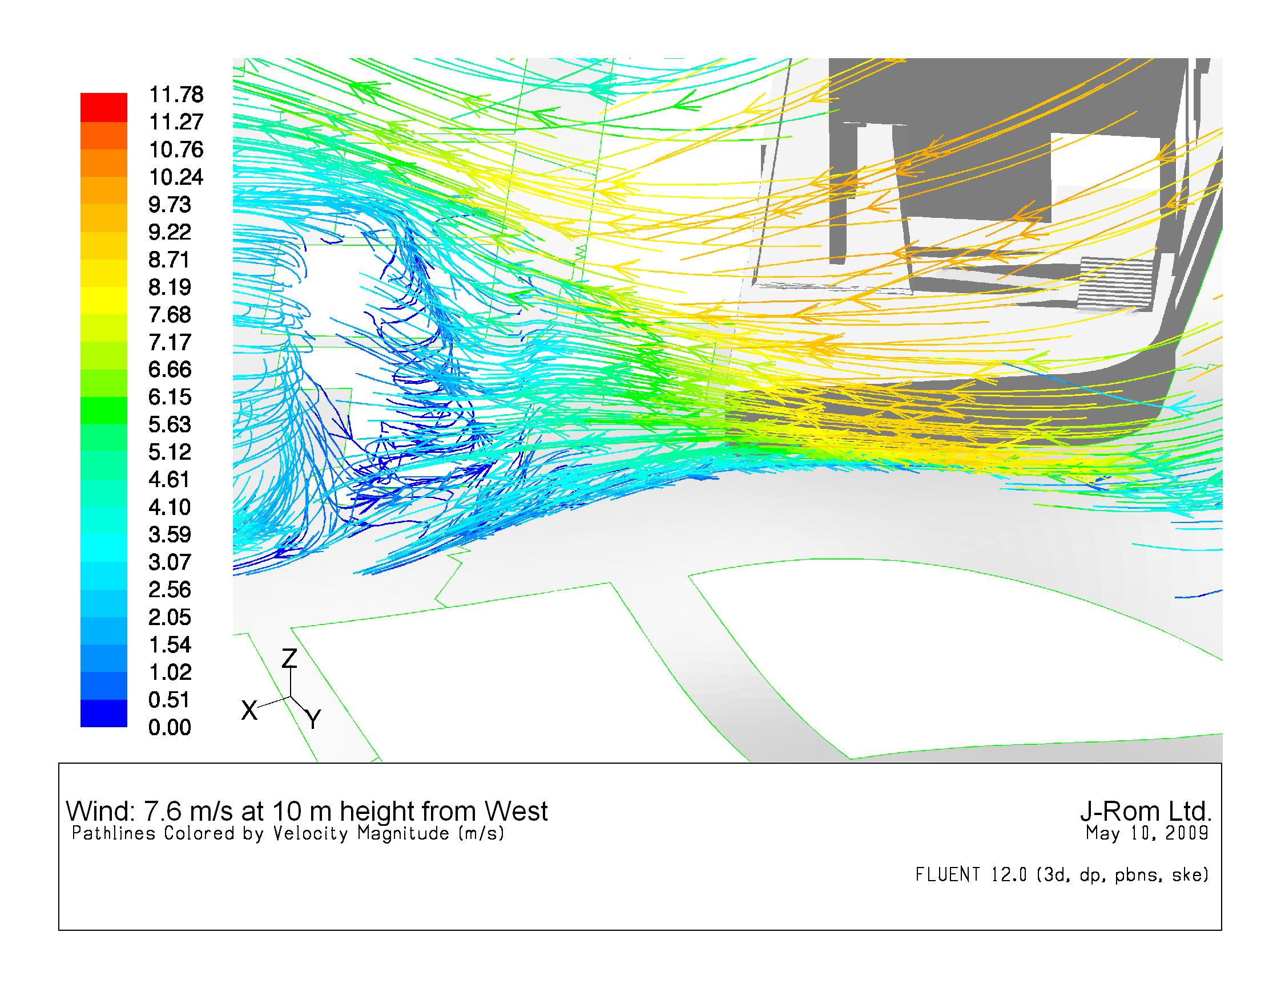Click the 0.00 minimum legend value

point(170,728)
